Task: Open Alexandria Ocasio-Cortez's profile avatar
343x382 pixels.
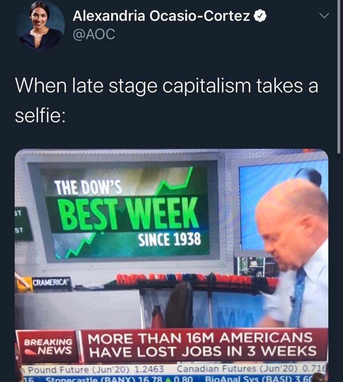Action: (40, 25)
